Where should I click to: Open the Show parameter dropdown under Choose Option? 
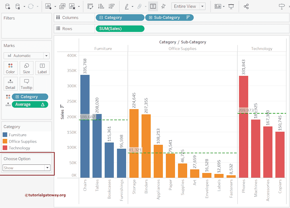(x=26, y=168)
